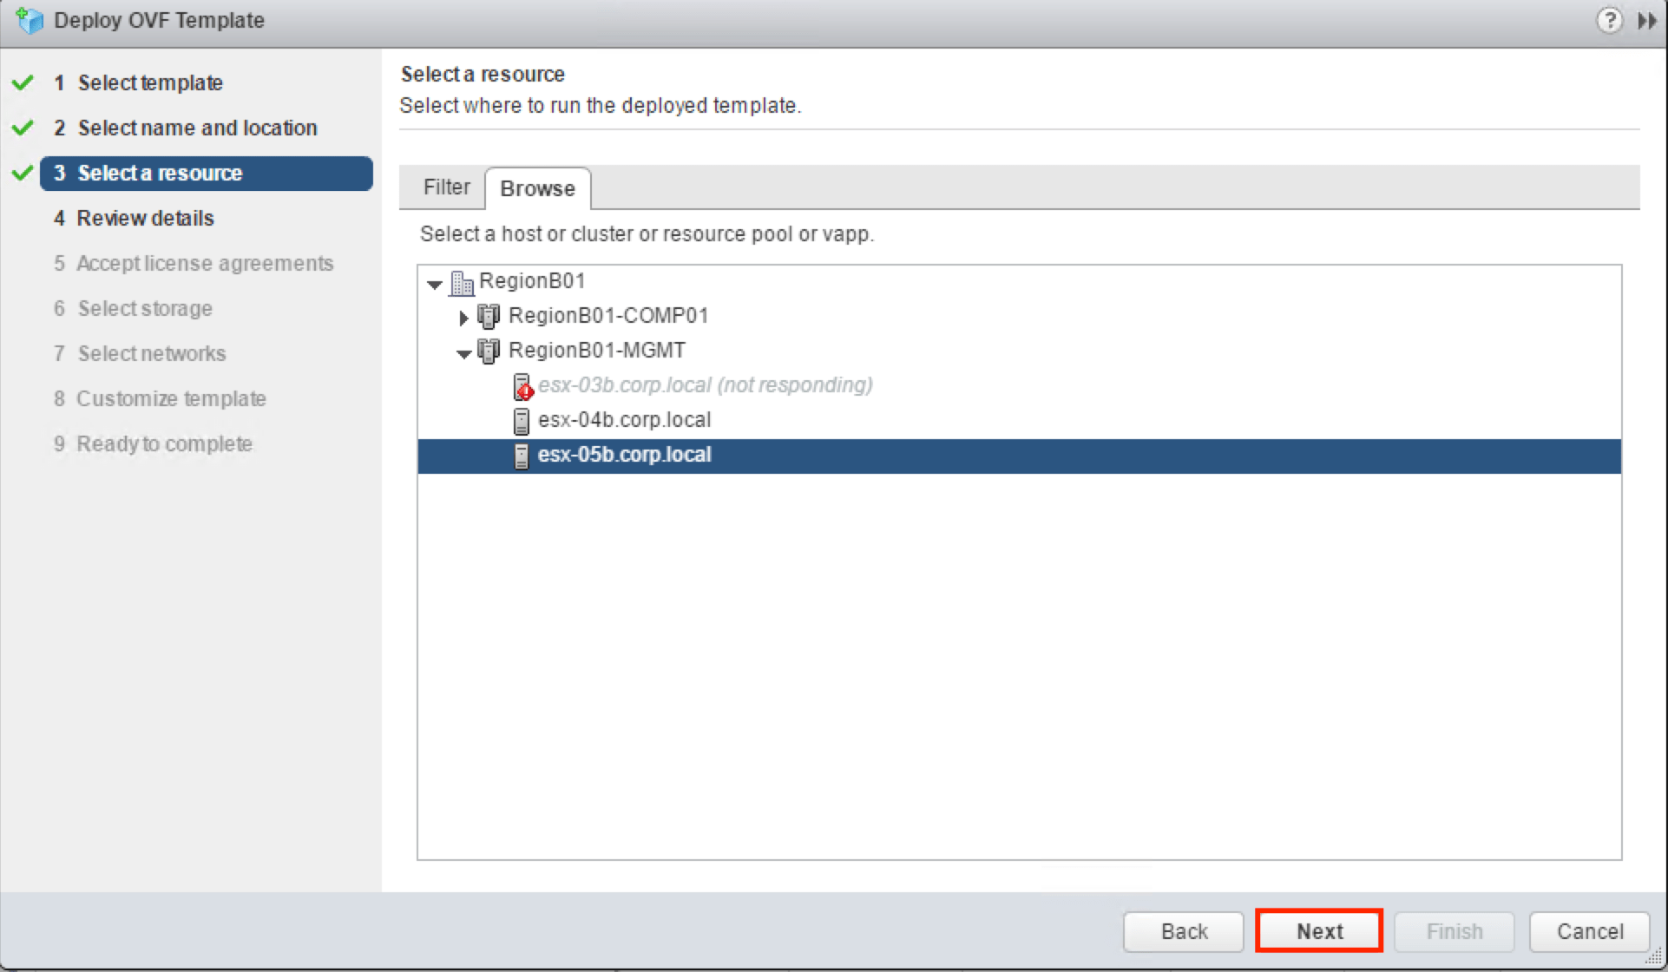The image size is (1668, 972).
Task: Click the esx-04b.corp.local host icon
Action: coord(521,421)
